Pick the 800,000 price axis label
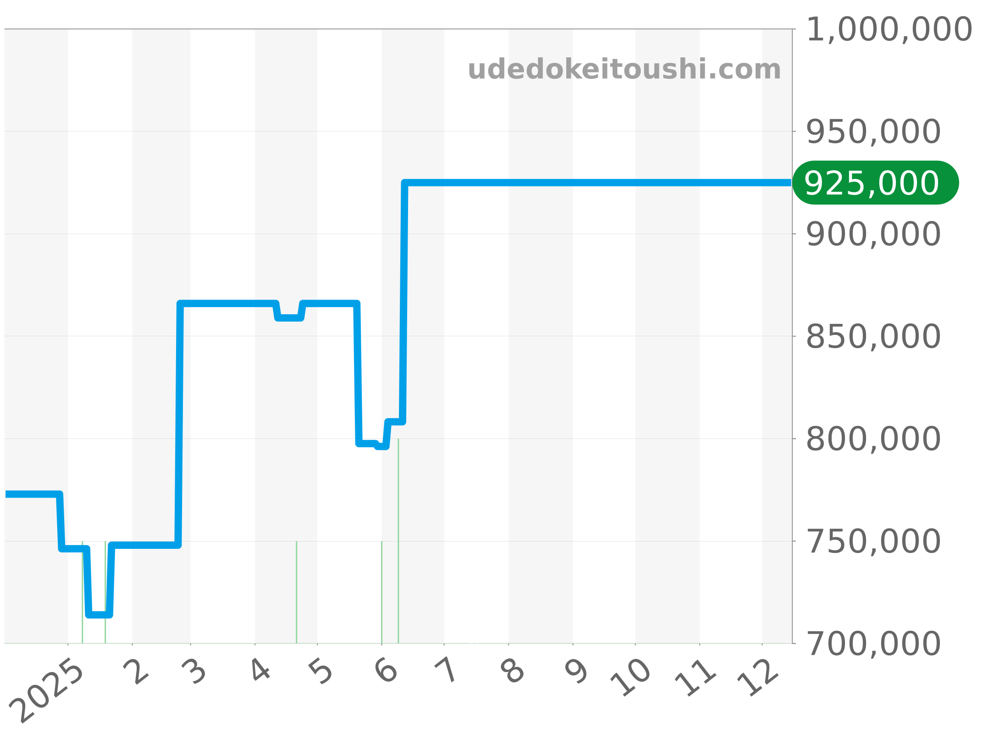The height and width of the screenshot is (733, 983). pos(873,439)
